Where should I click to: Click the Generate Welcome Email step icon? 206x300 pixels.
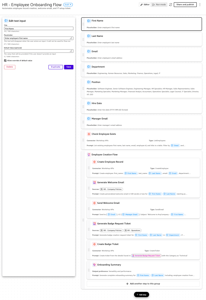94,182
